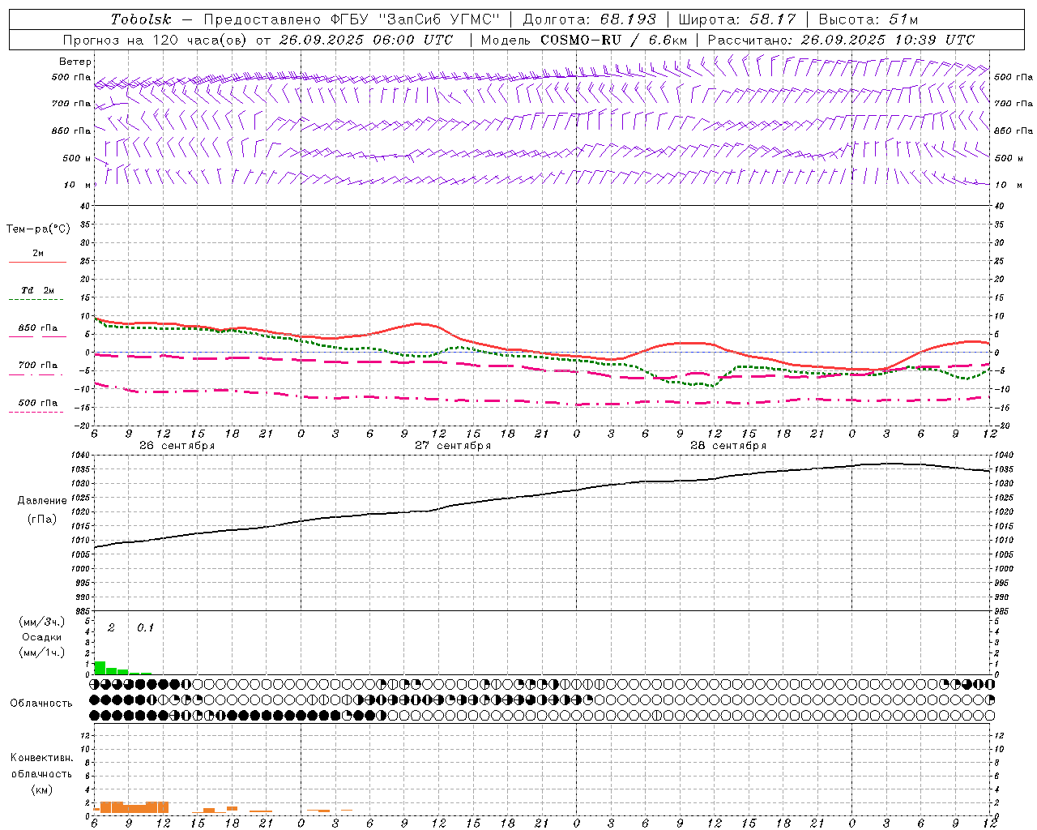This screenshot has width=1037, height=830.
Task: Click the "Долгота: 68.193" header value
Action: point(590,19)
